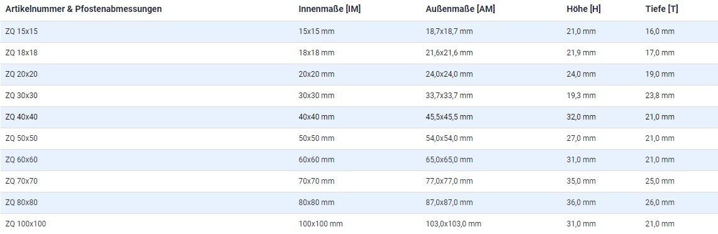Viewport: 718px width, 234px height.
Task: Select the 'ZQ 50x50' article cell
Action: pos(21,138)
